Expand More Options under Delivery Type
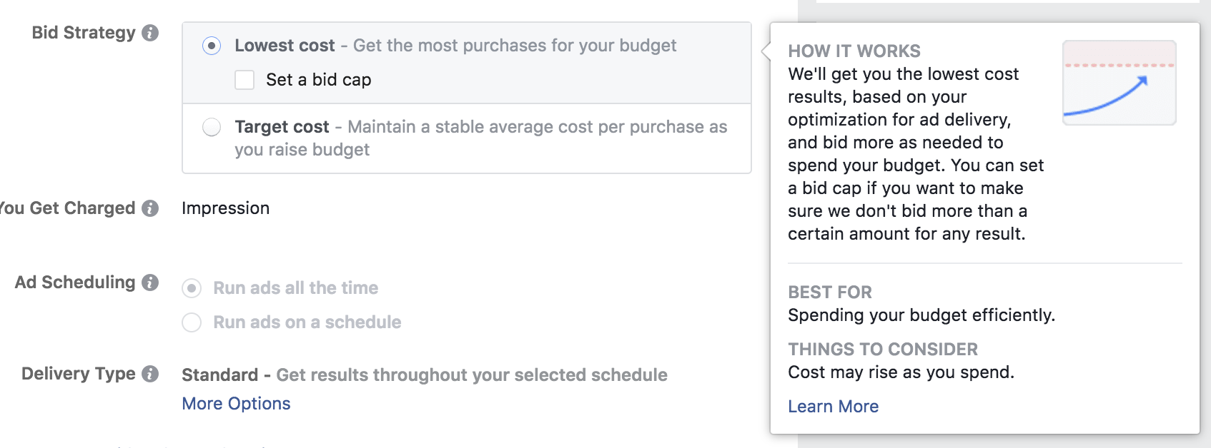Viewport: 1211px width, 448px height. tap(236, 404)
